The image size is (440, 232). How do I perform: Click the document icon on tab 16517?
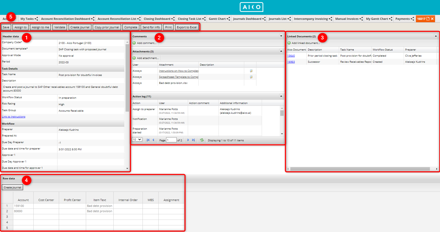[x=428, y=19]
